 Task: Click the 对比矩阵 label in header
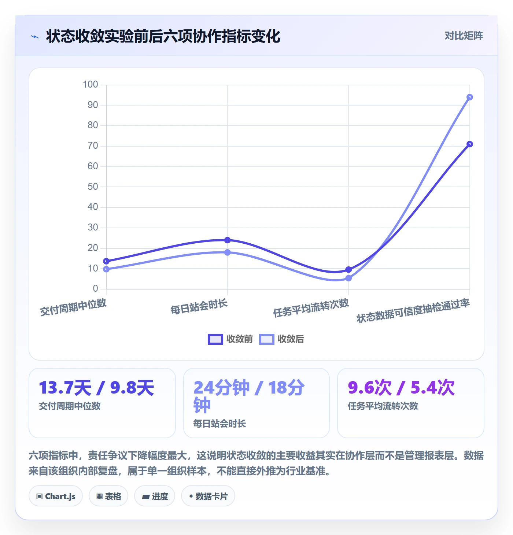(x=464, y=36)
